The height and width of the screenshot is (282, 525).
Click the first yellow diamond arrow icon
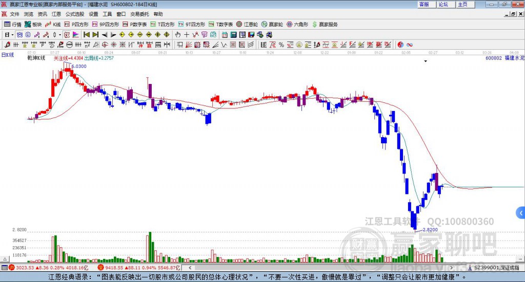(122, 35)
